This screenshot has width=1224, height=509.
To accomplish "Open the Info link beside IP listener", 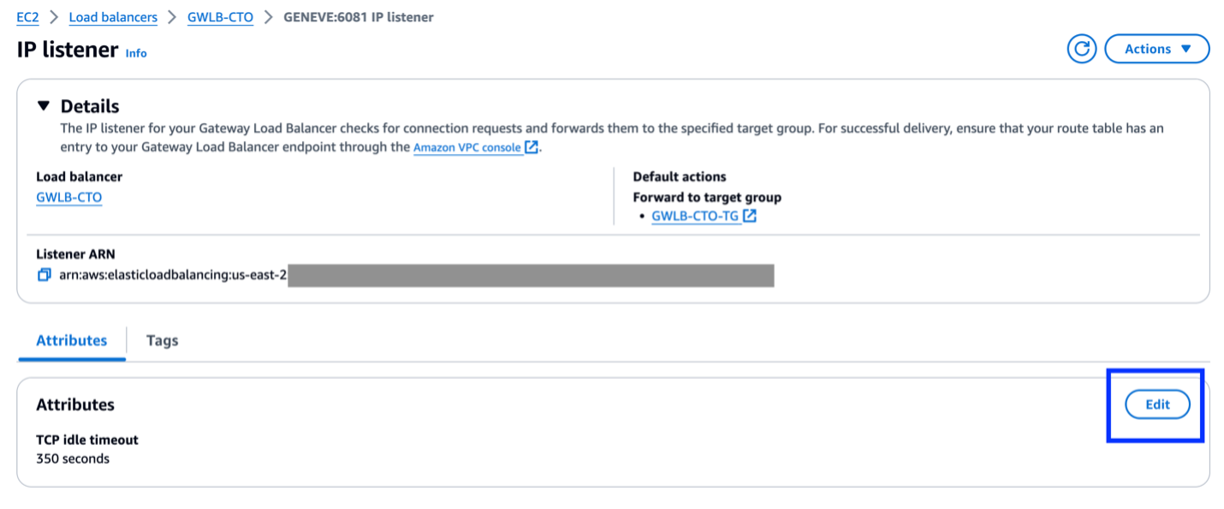I will click(x=136, y=53).
